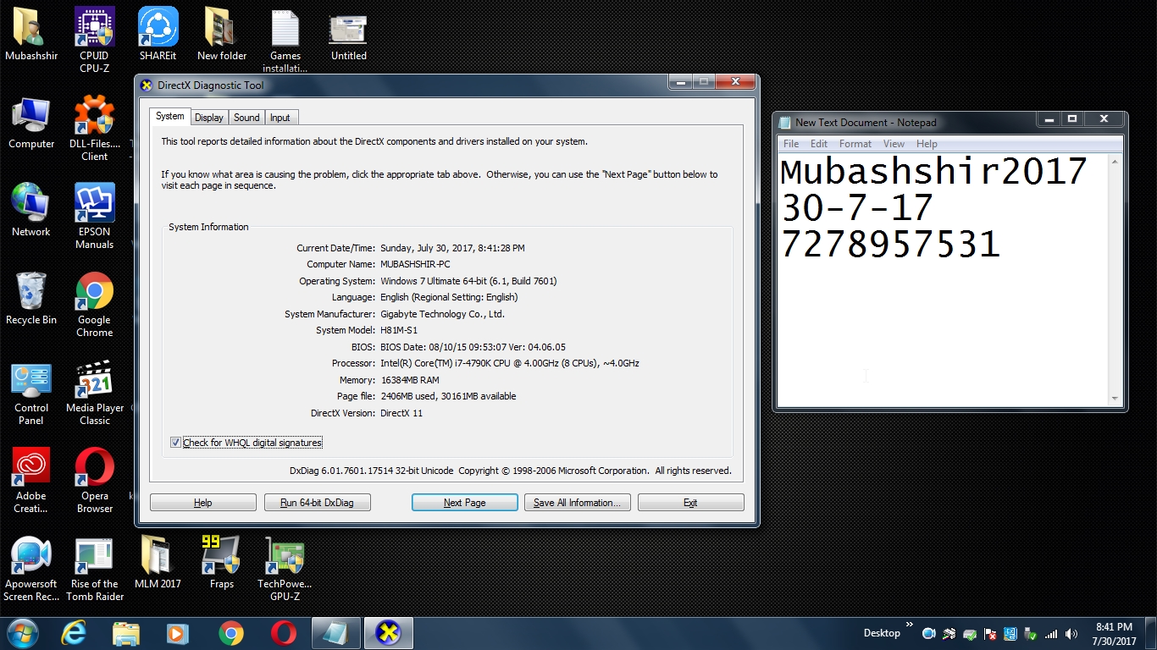
Task: Open the Notepad View menu
Action: (x=894, y=144)
